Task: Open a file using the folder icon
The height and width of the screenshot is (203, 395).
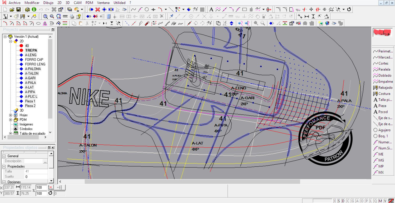Action: tap(12, 9)
